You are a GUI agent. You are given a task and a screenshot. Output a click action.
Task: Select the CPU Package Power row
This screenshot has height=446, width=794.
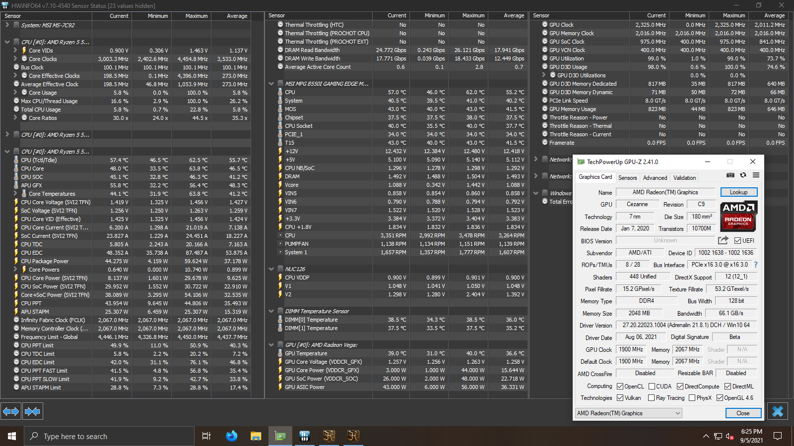click(132, 261)
